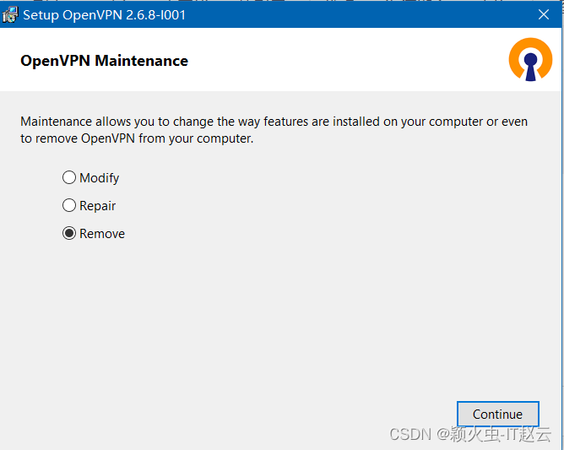Image resolution: width=564 pixels, height=450 pixels.
Task: Click the "Remove" option label text
Action: pyautogui.click(x=102, y=234)
